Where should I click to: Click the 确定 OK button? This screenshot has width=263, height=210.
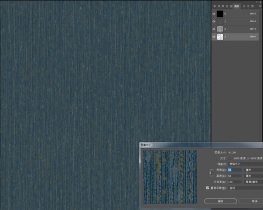220,201
